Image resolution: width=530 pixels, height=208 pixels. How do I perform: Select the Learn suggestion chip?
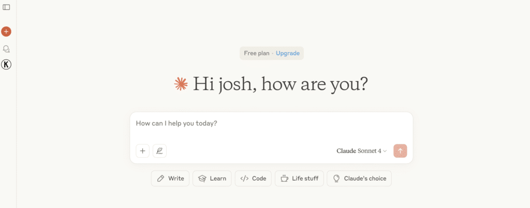pyautogui.click(x=212, y=179)
